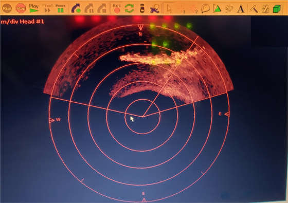Screen dimensions: 288x203
Task: Click the black device icon after the refresh arrows
Action: point(142,8)
